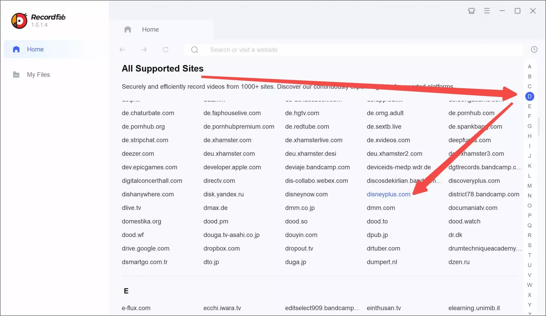The image size is (546, 316).
Task: Jump to letter A in index
Action: pos(529,67)
